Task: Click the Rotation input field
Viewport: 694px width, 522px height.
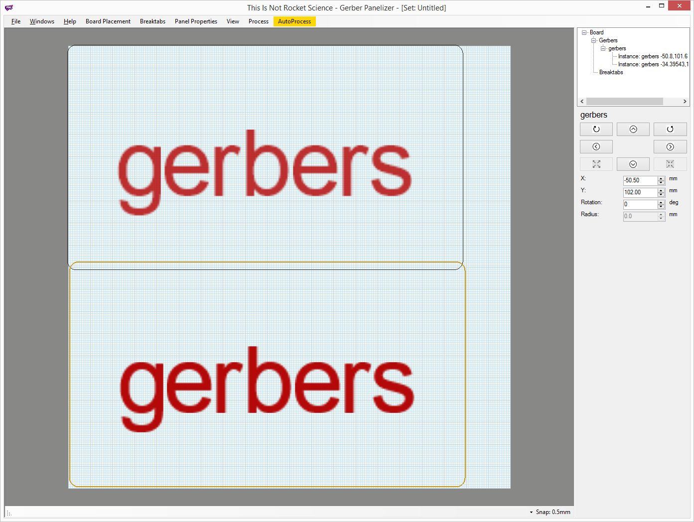Action: pos(640,204)
